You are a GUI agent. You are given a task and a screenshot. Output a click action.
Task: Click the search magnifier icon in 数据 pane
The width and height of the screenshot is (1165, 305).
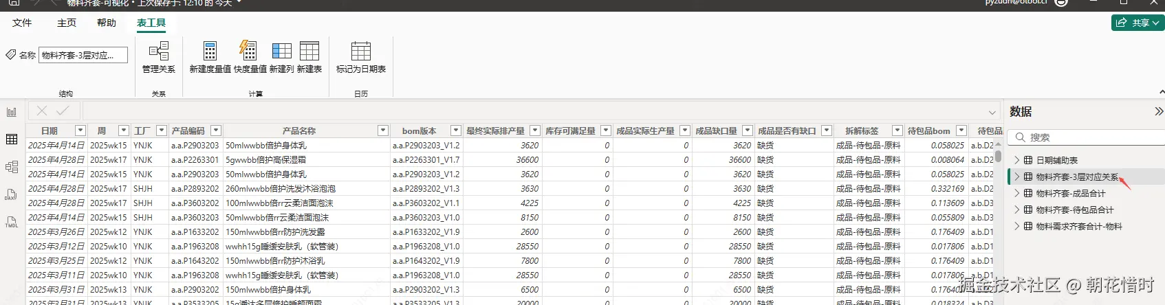(1021, 137)
